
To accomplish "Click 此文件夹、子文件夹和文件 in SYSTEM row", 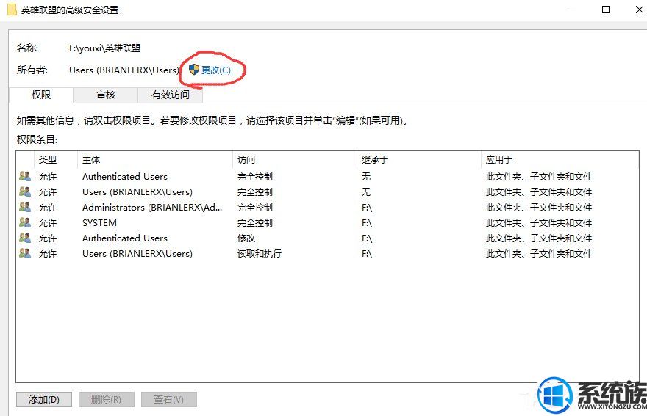I will coord(538,223).
